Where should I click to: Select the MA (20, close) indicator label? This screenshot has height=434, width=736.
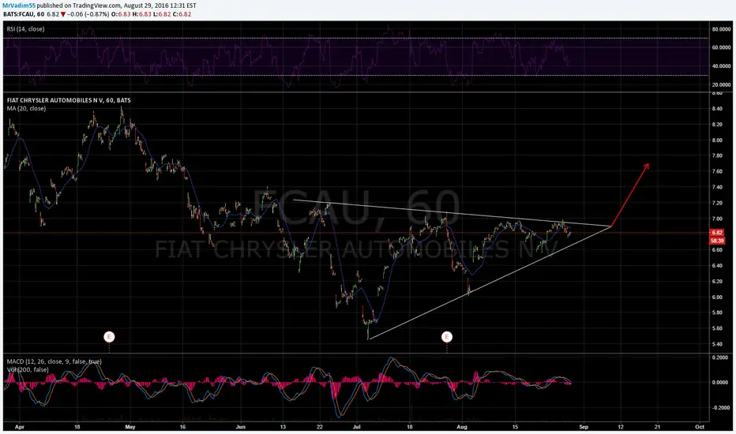click(x=26, y=108)
